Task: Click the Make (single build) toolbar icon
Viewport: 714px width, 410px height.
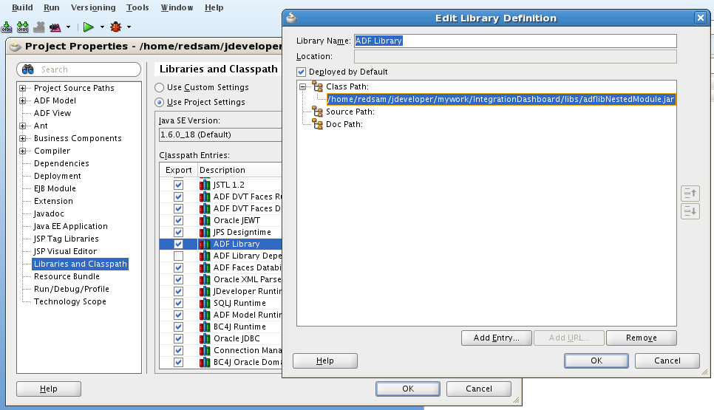Action: pyautogui.click(x=7, y=27)
